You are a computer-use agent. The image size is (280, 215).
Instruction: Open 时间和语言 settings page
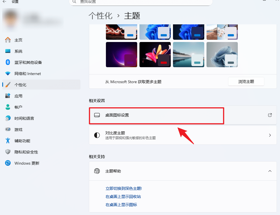(x=24, y=118)
